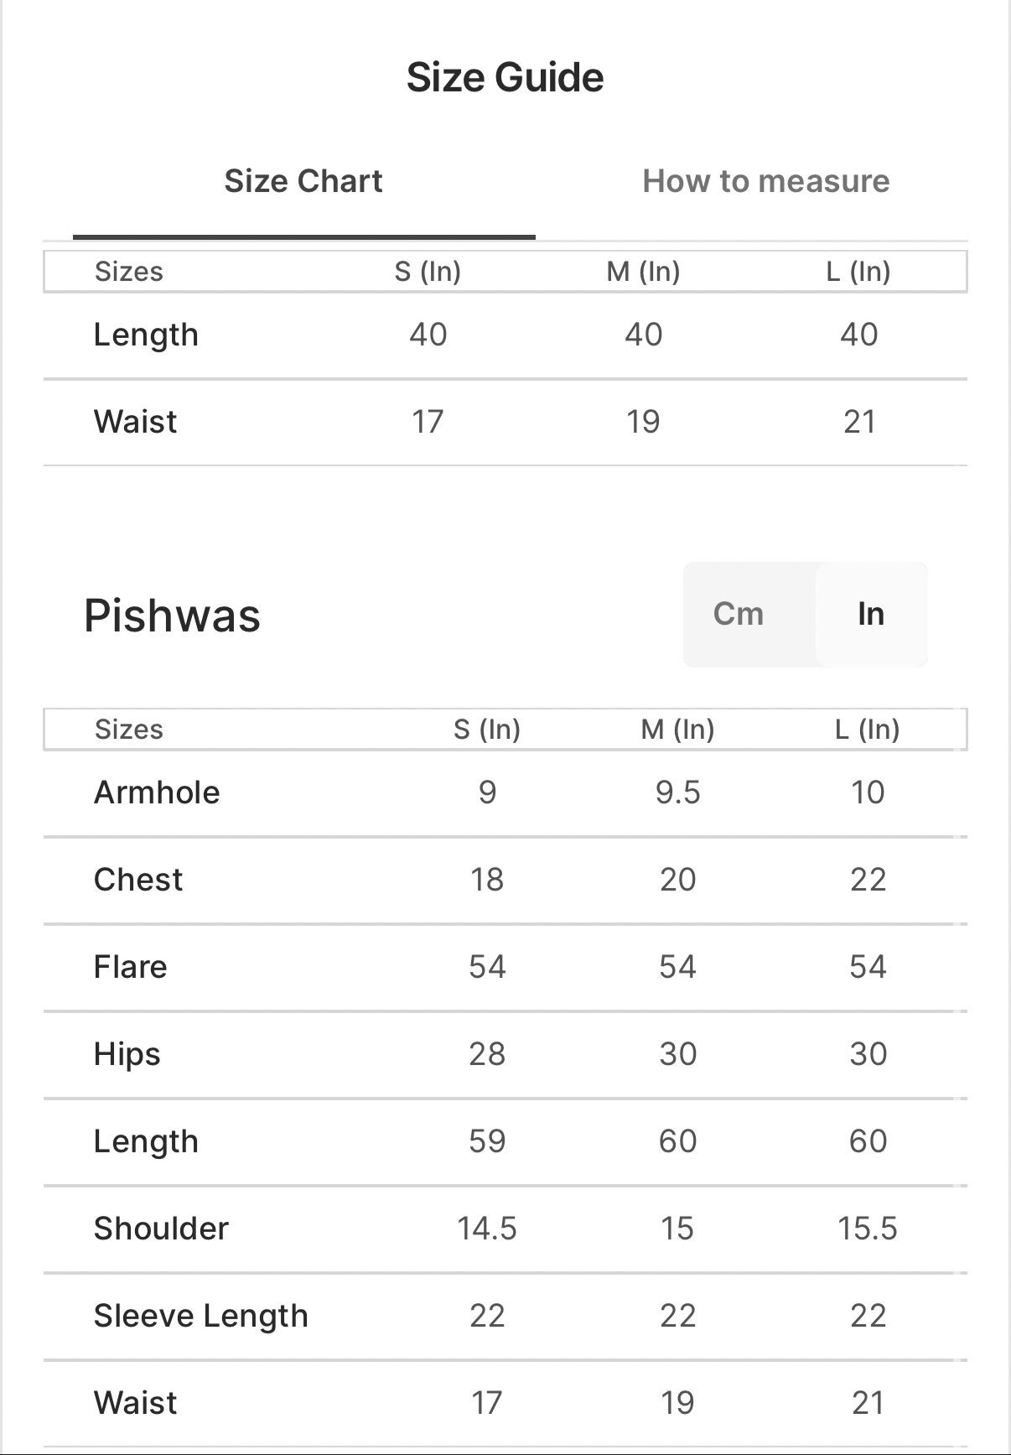Viewport: 1011px width, 1455px height.
Task: Click the Size Guide heading
Action: pyautogui.click(x=505, y=77)
